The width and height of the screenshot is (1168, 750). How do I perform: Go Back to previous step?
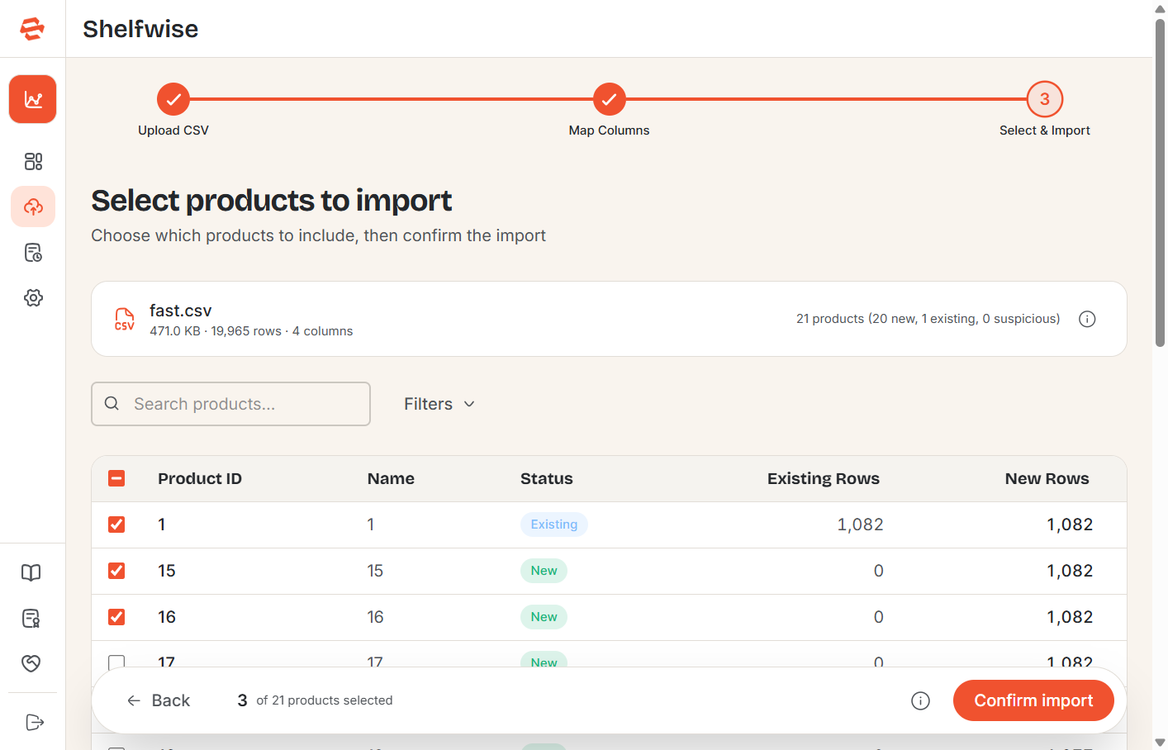159,700
